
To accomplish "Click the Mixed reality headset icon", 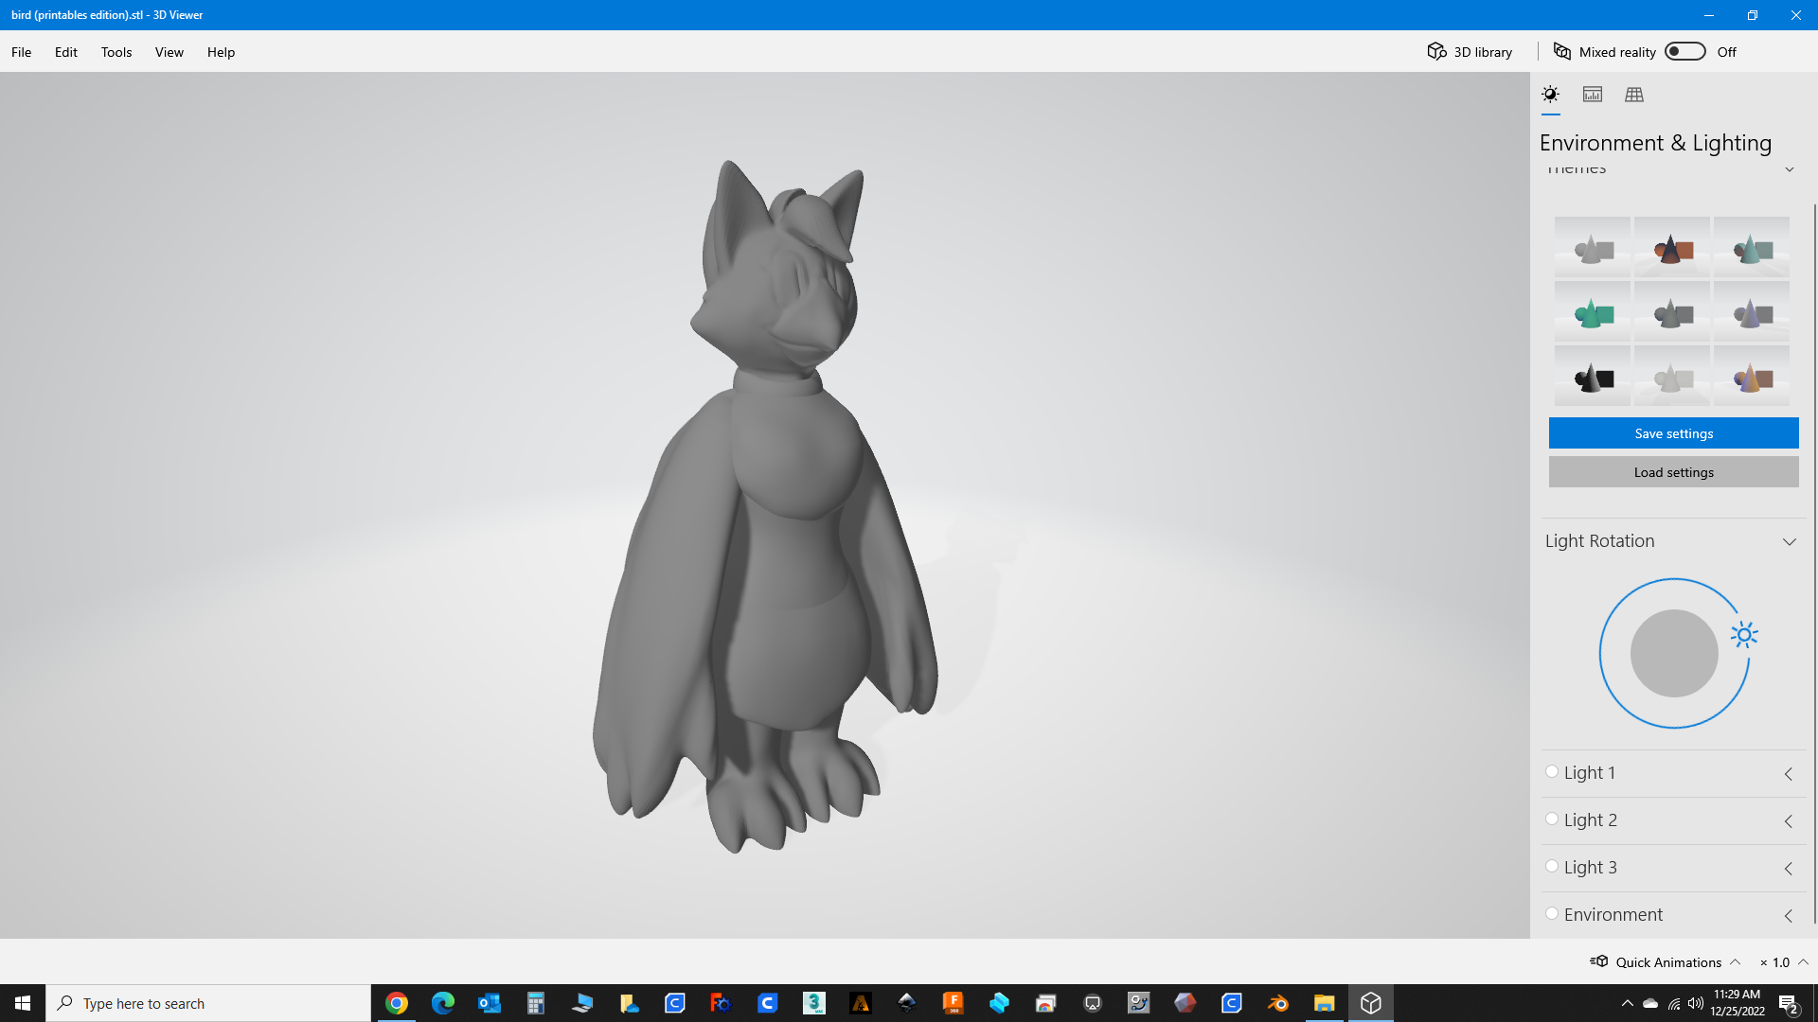I will click(1562, 51).
